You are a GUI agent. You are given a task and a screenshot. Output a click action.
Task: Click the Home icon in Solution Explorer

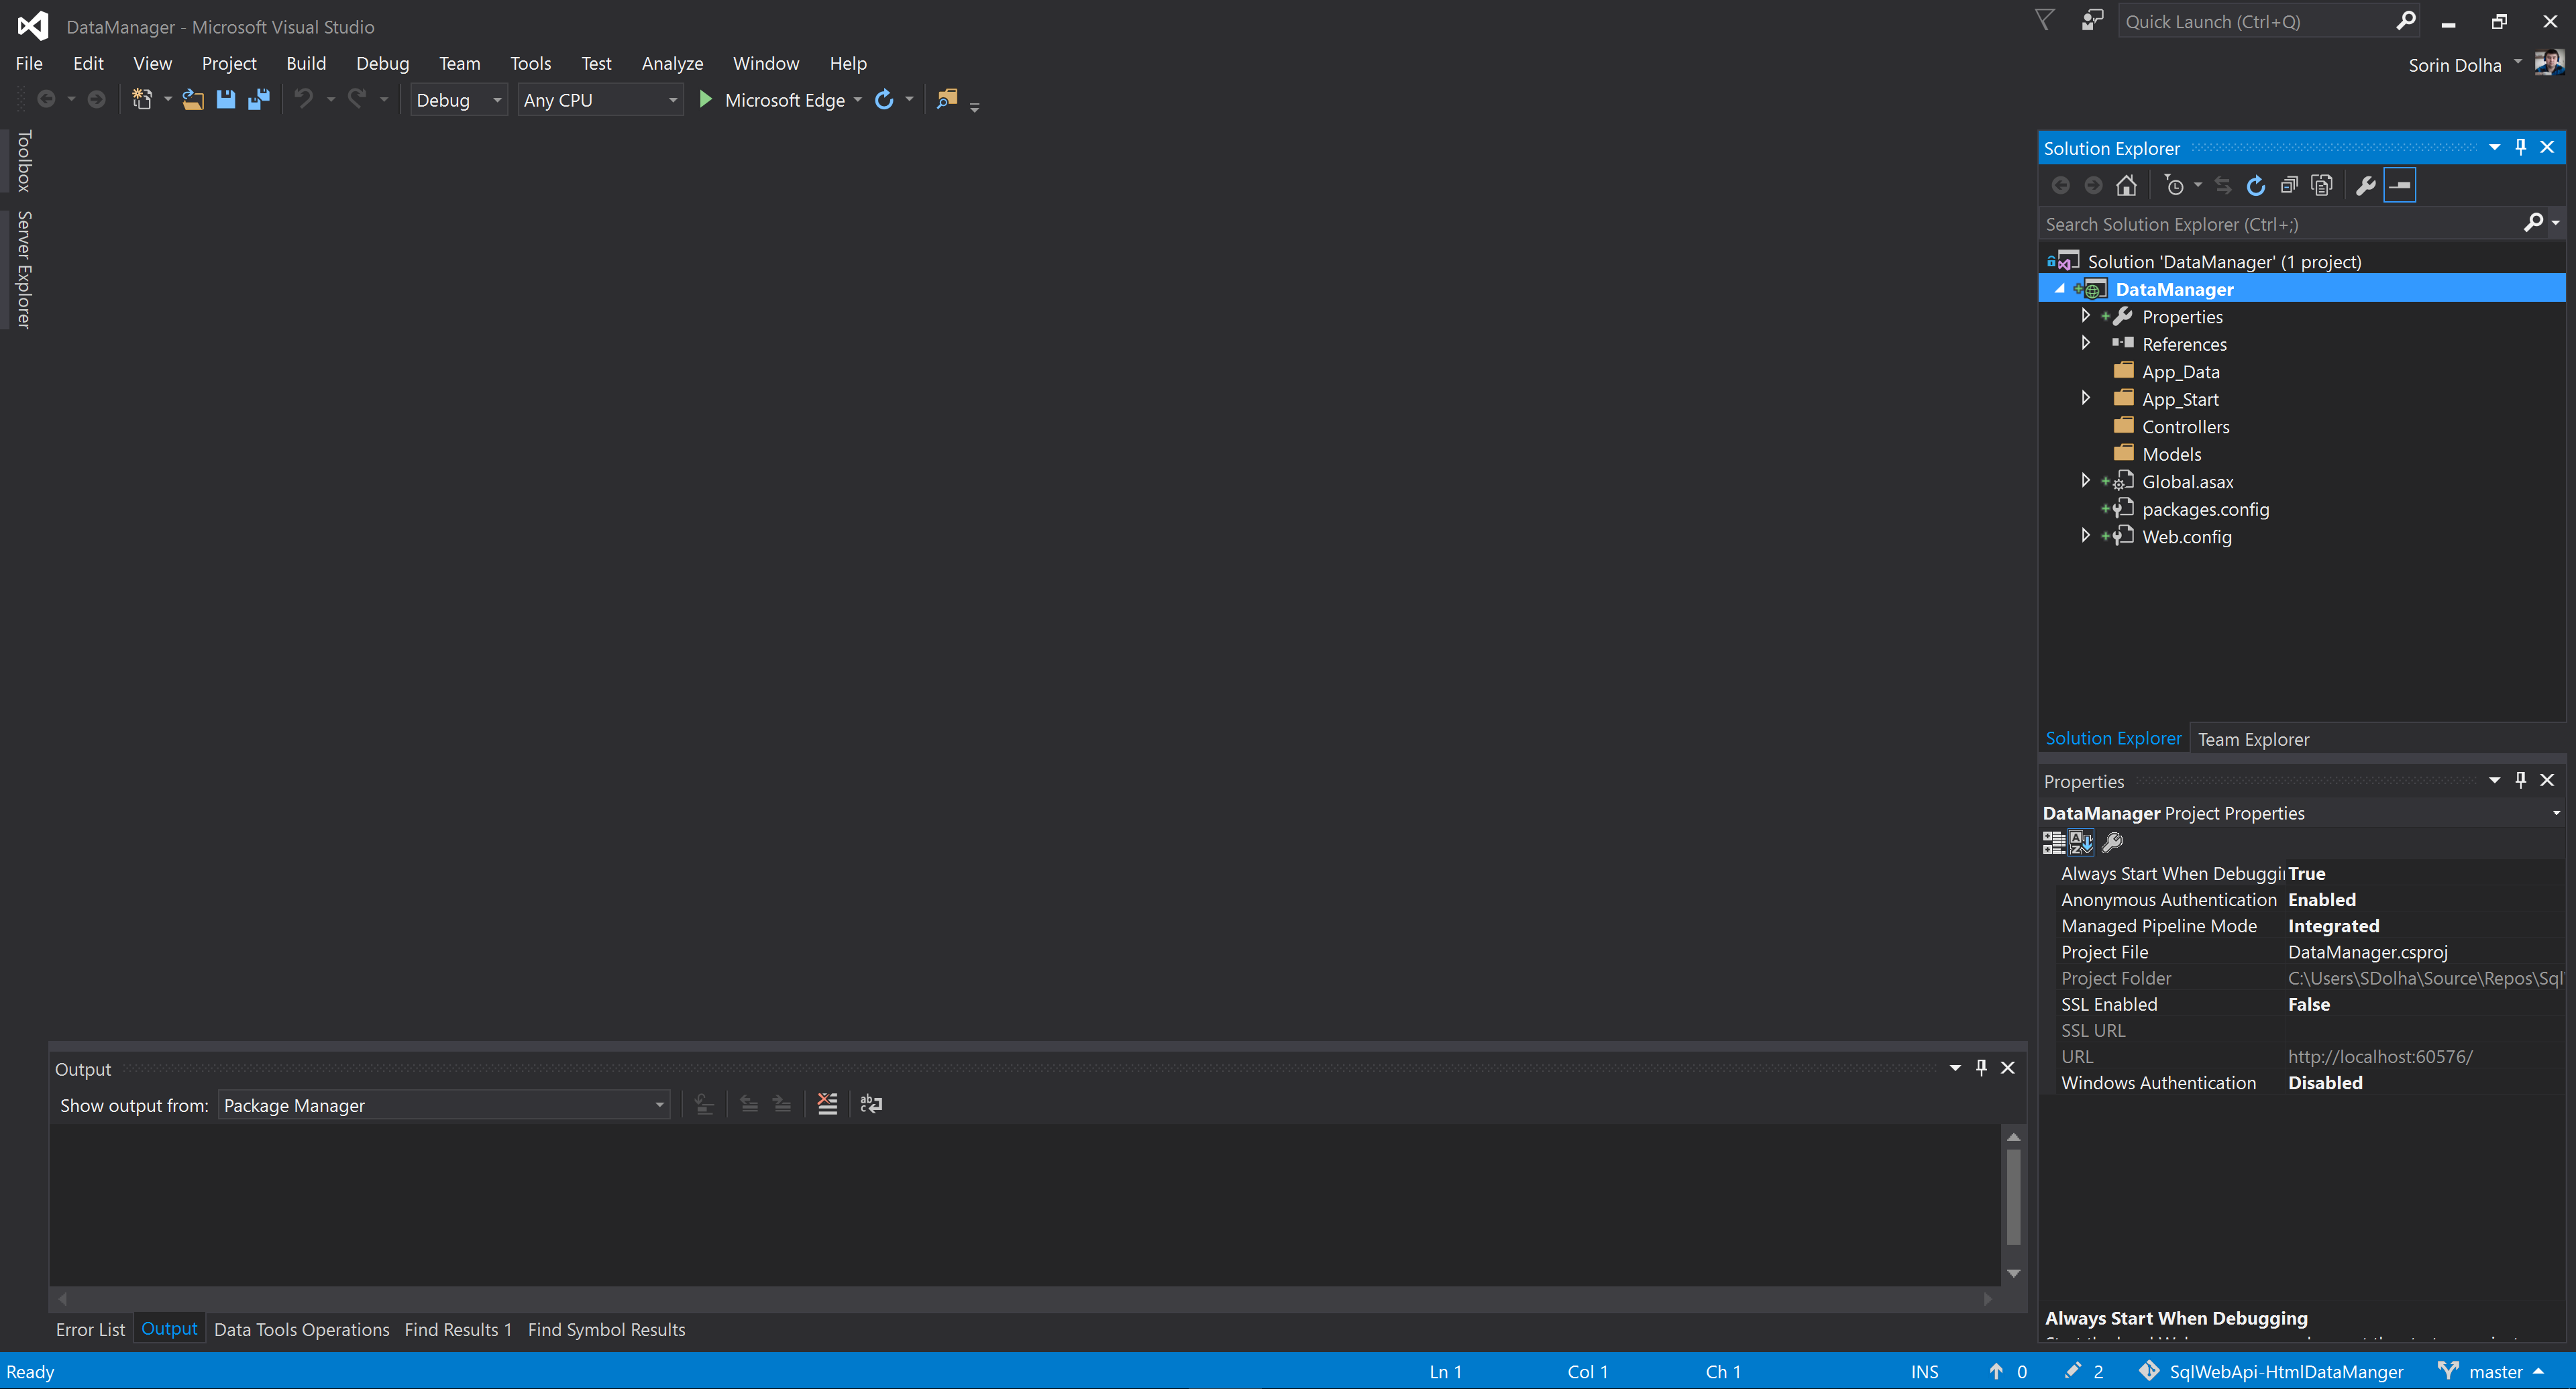point(2126,186)
